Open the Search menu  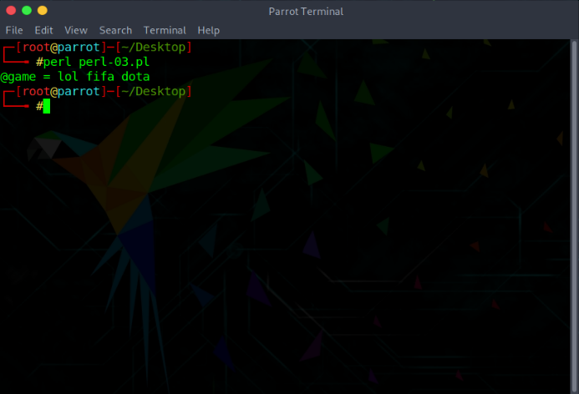pos(115,30)
